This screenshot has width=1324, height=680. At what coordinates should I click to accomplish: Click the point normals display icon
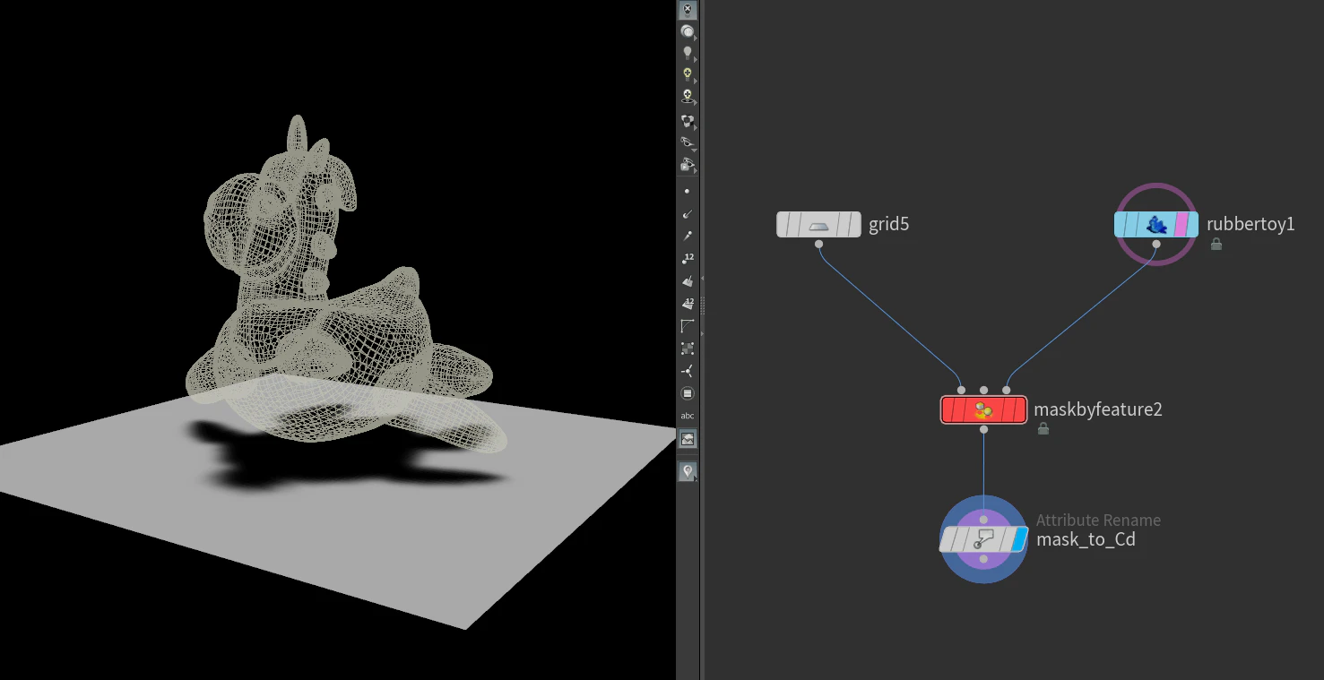point(688,213)
